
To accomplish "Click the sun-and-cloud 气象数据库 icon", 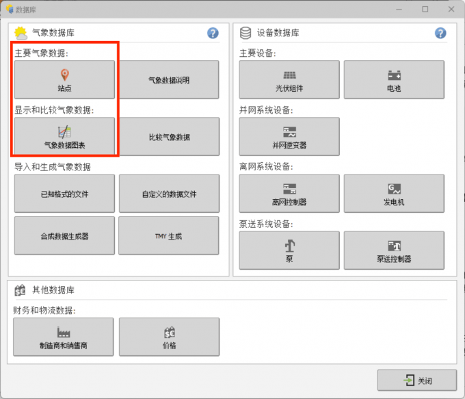I will tap(21, 33).
